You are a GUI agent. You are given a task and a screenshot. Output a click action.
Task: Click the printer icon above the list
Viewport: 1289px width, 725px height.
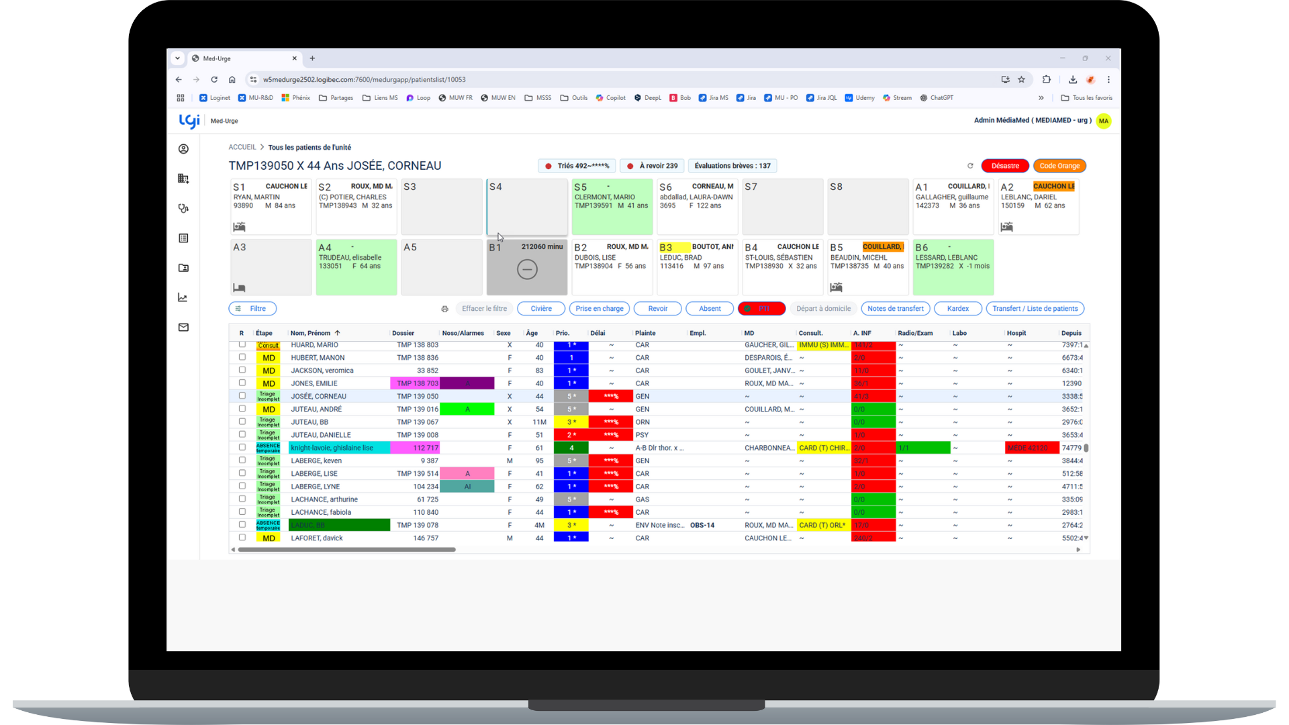coord(444,309)
